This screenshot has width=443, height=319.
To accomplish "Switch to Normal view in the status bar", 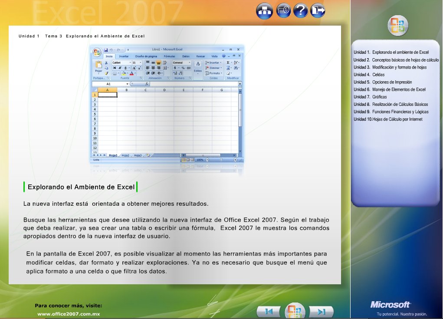I will [x=184, y=160].
